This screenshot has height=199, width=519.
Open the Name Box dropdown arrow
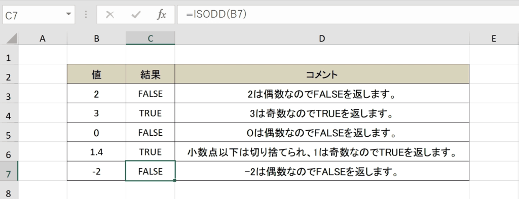[x=68, y=14]
